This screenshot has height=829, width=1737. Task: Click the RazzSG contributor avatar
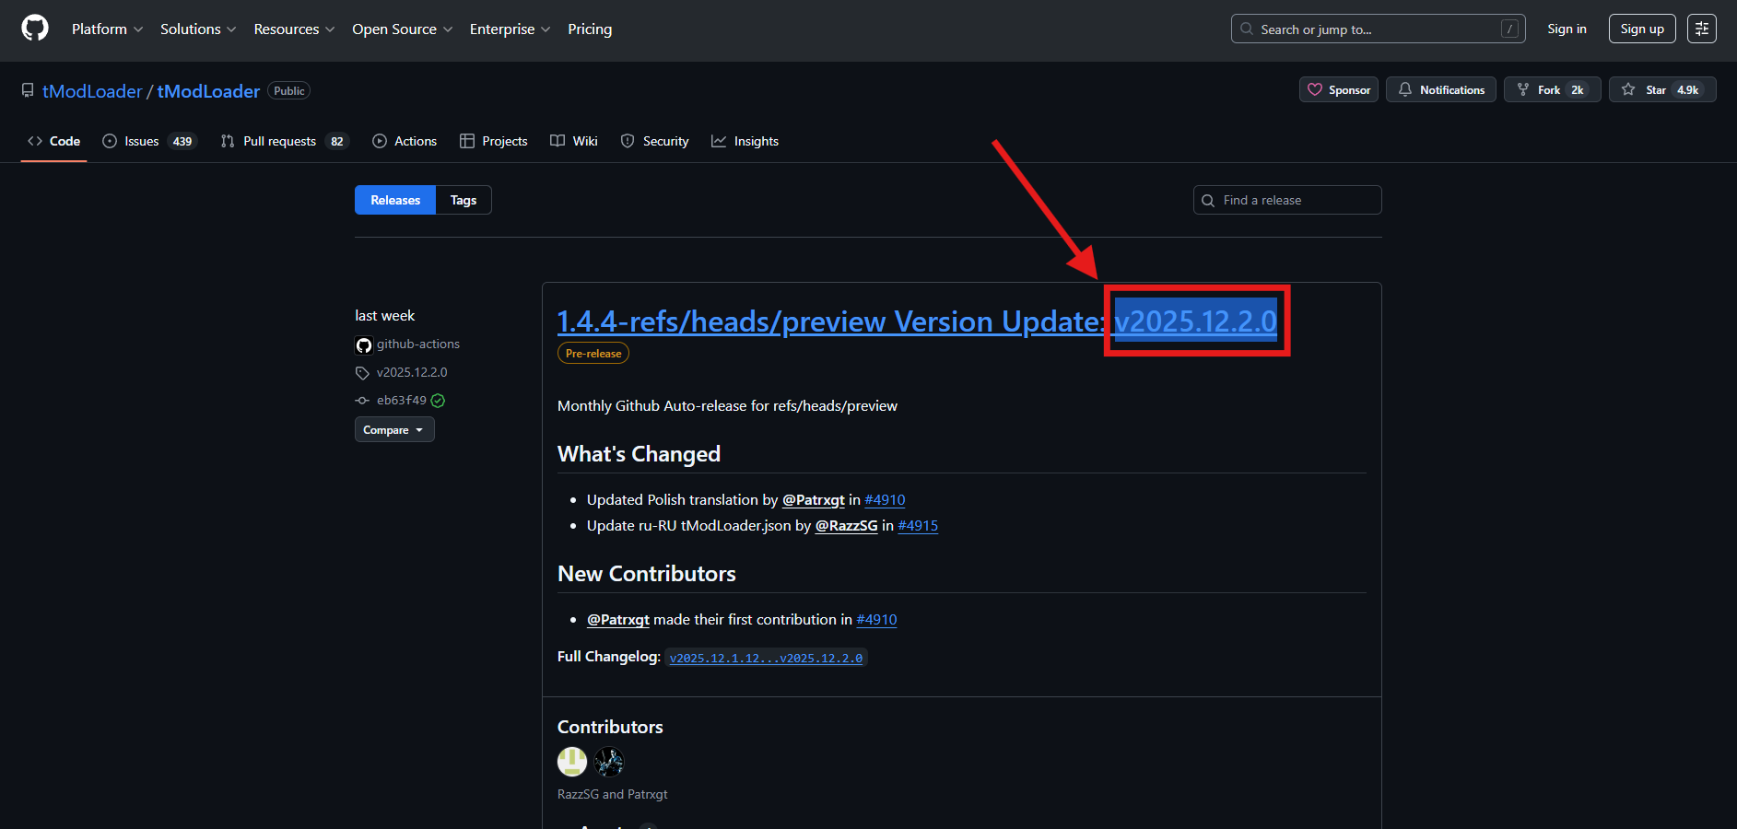pos(572,762)
